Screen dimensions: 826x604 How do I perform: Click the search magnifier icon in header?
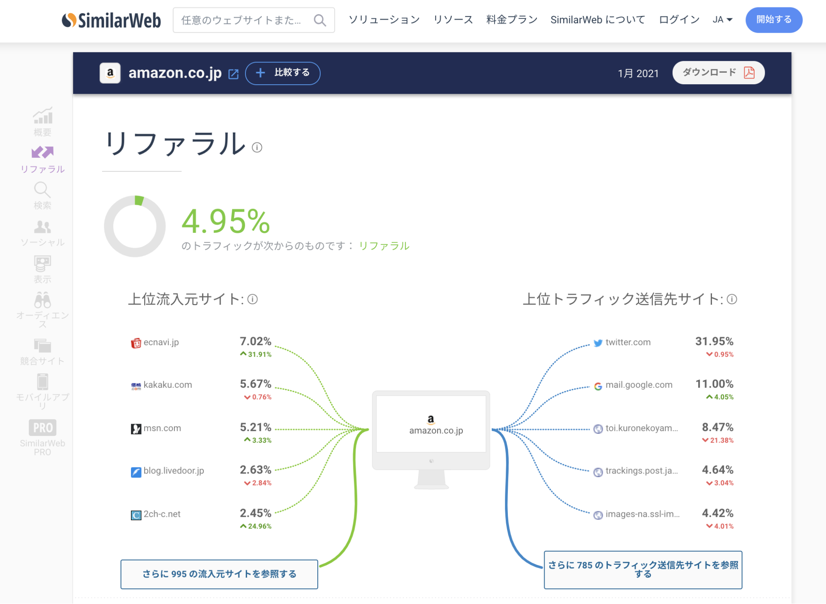tap(320, 20)
